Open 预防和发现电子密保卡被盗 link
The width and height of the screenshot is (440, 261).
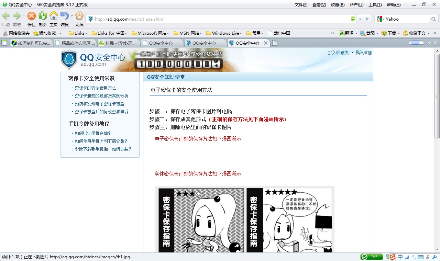[x=99, y=104]
